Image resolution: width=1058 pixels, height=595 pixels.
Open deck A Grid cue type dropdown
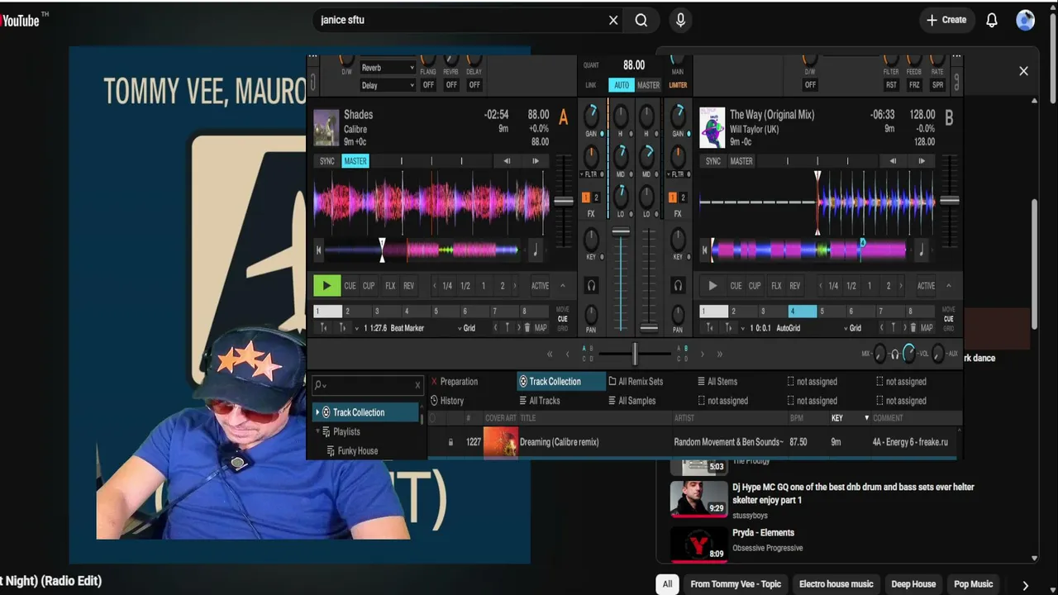click(467, 328)
